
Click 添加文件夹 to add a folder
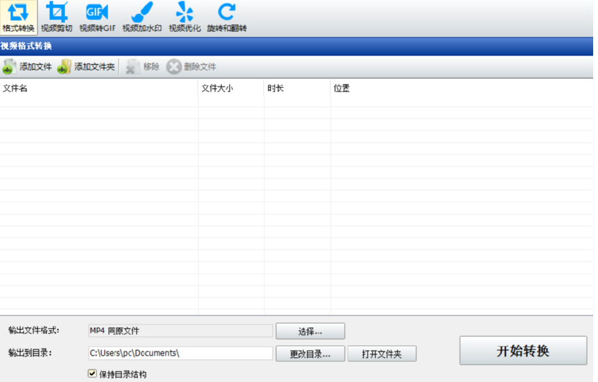point(86,67)
